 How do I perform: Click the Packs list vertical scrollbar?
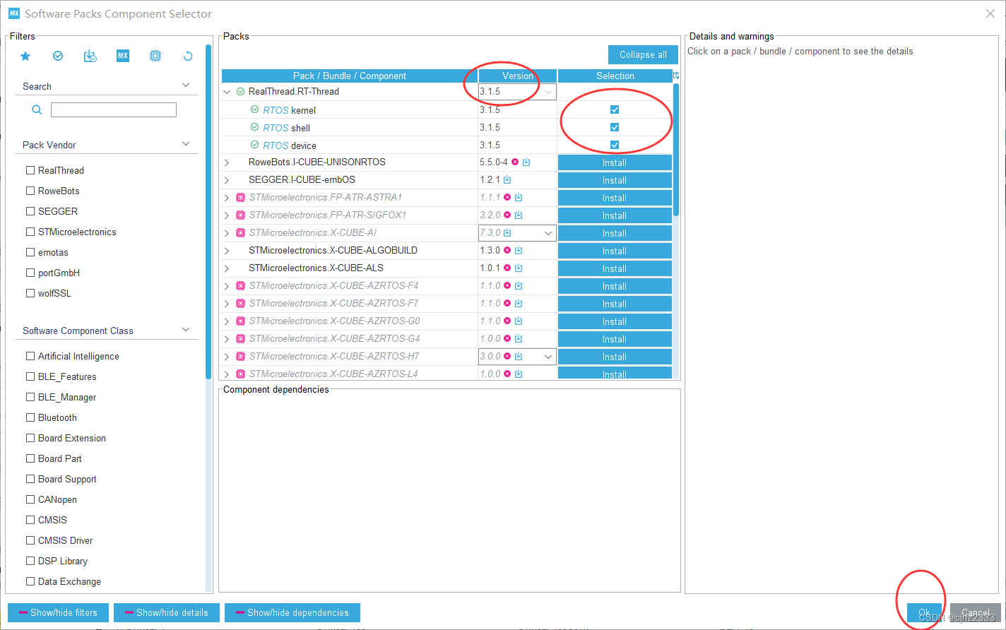(x=676, y=150)
